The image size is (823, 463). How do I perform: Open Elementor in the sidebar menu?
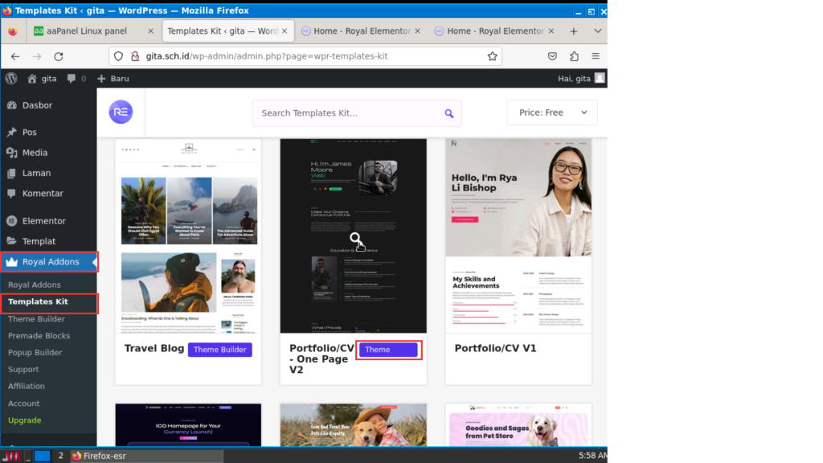coord(44,221)
